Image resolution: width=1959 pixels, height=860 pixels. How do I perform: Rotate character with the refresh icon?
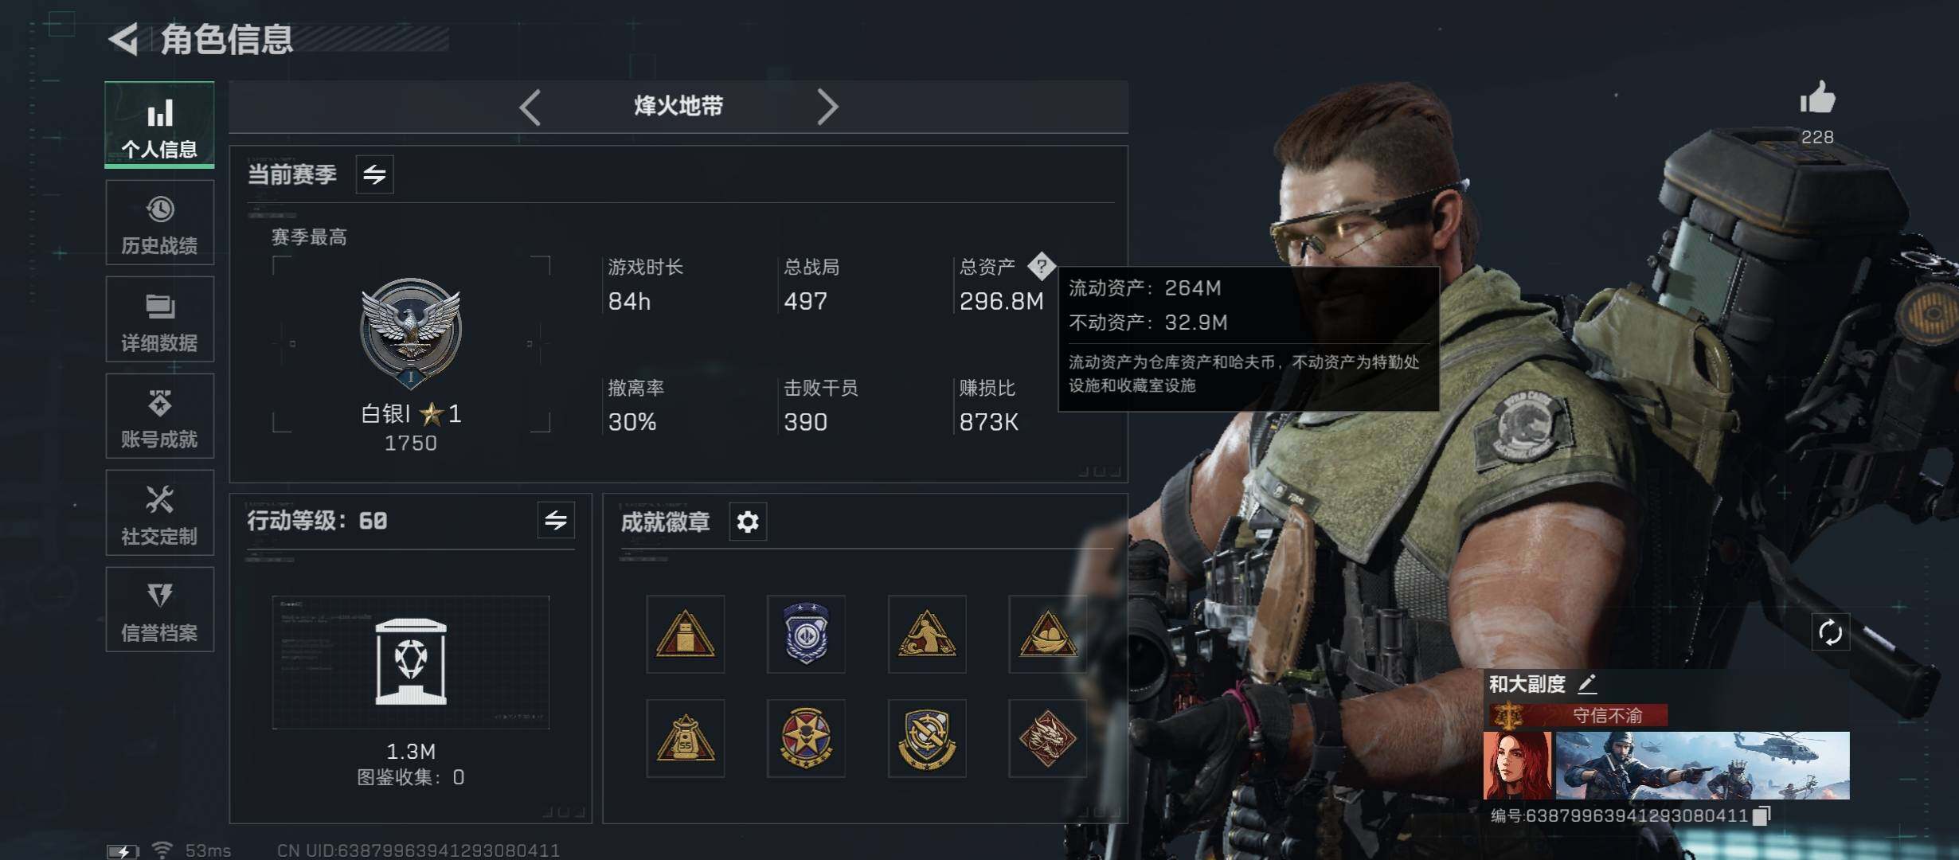(x=1830, y=633)
